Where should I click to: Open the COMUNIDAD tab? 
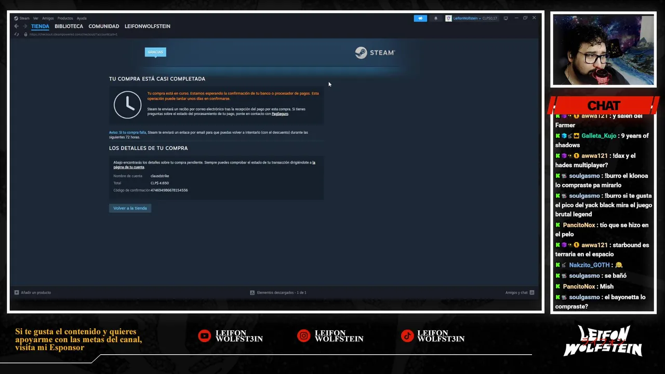pos(103,26)
